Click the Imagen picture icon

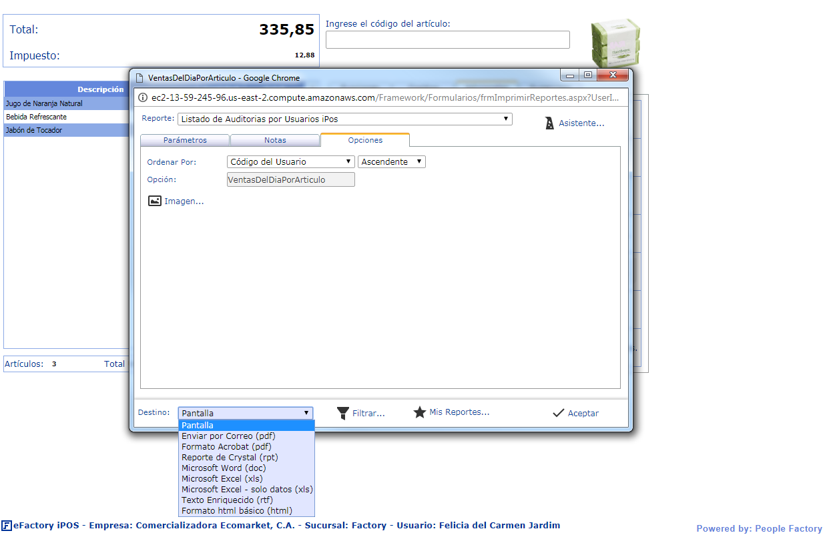(x=154, y=201)
